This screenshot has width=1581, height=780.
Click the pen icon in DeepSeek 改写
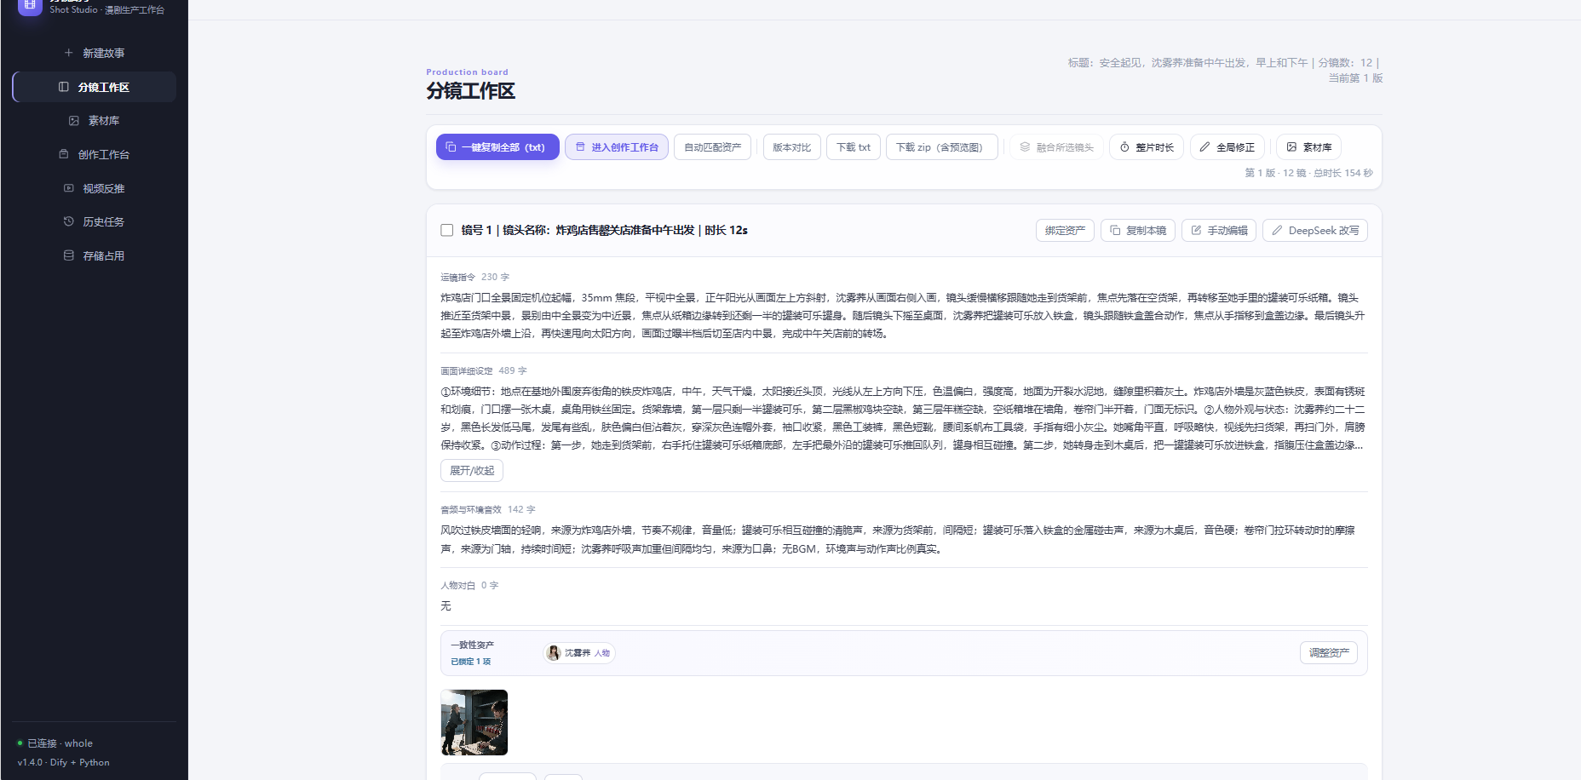1277,231
